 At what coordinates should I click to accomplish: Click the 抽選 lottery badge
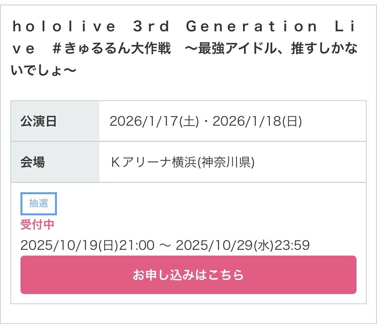pyautogui.click(x=38, y=203)
